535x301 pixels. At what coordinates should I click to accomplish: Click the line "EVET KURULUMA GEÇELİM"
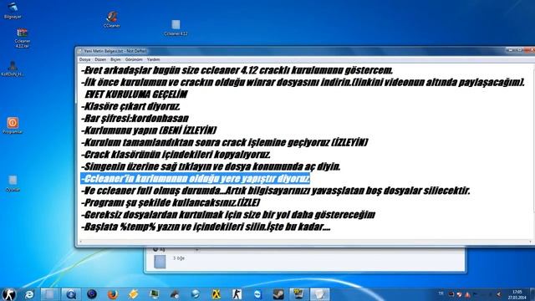point(136,94)
